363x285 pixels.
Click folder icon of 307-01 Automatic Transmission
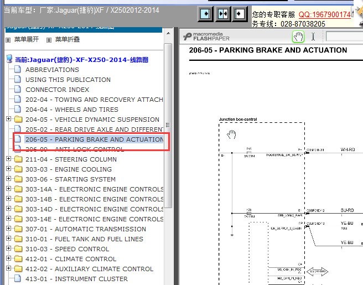click(x=18, y=229)
